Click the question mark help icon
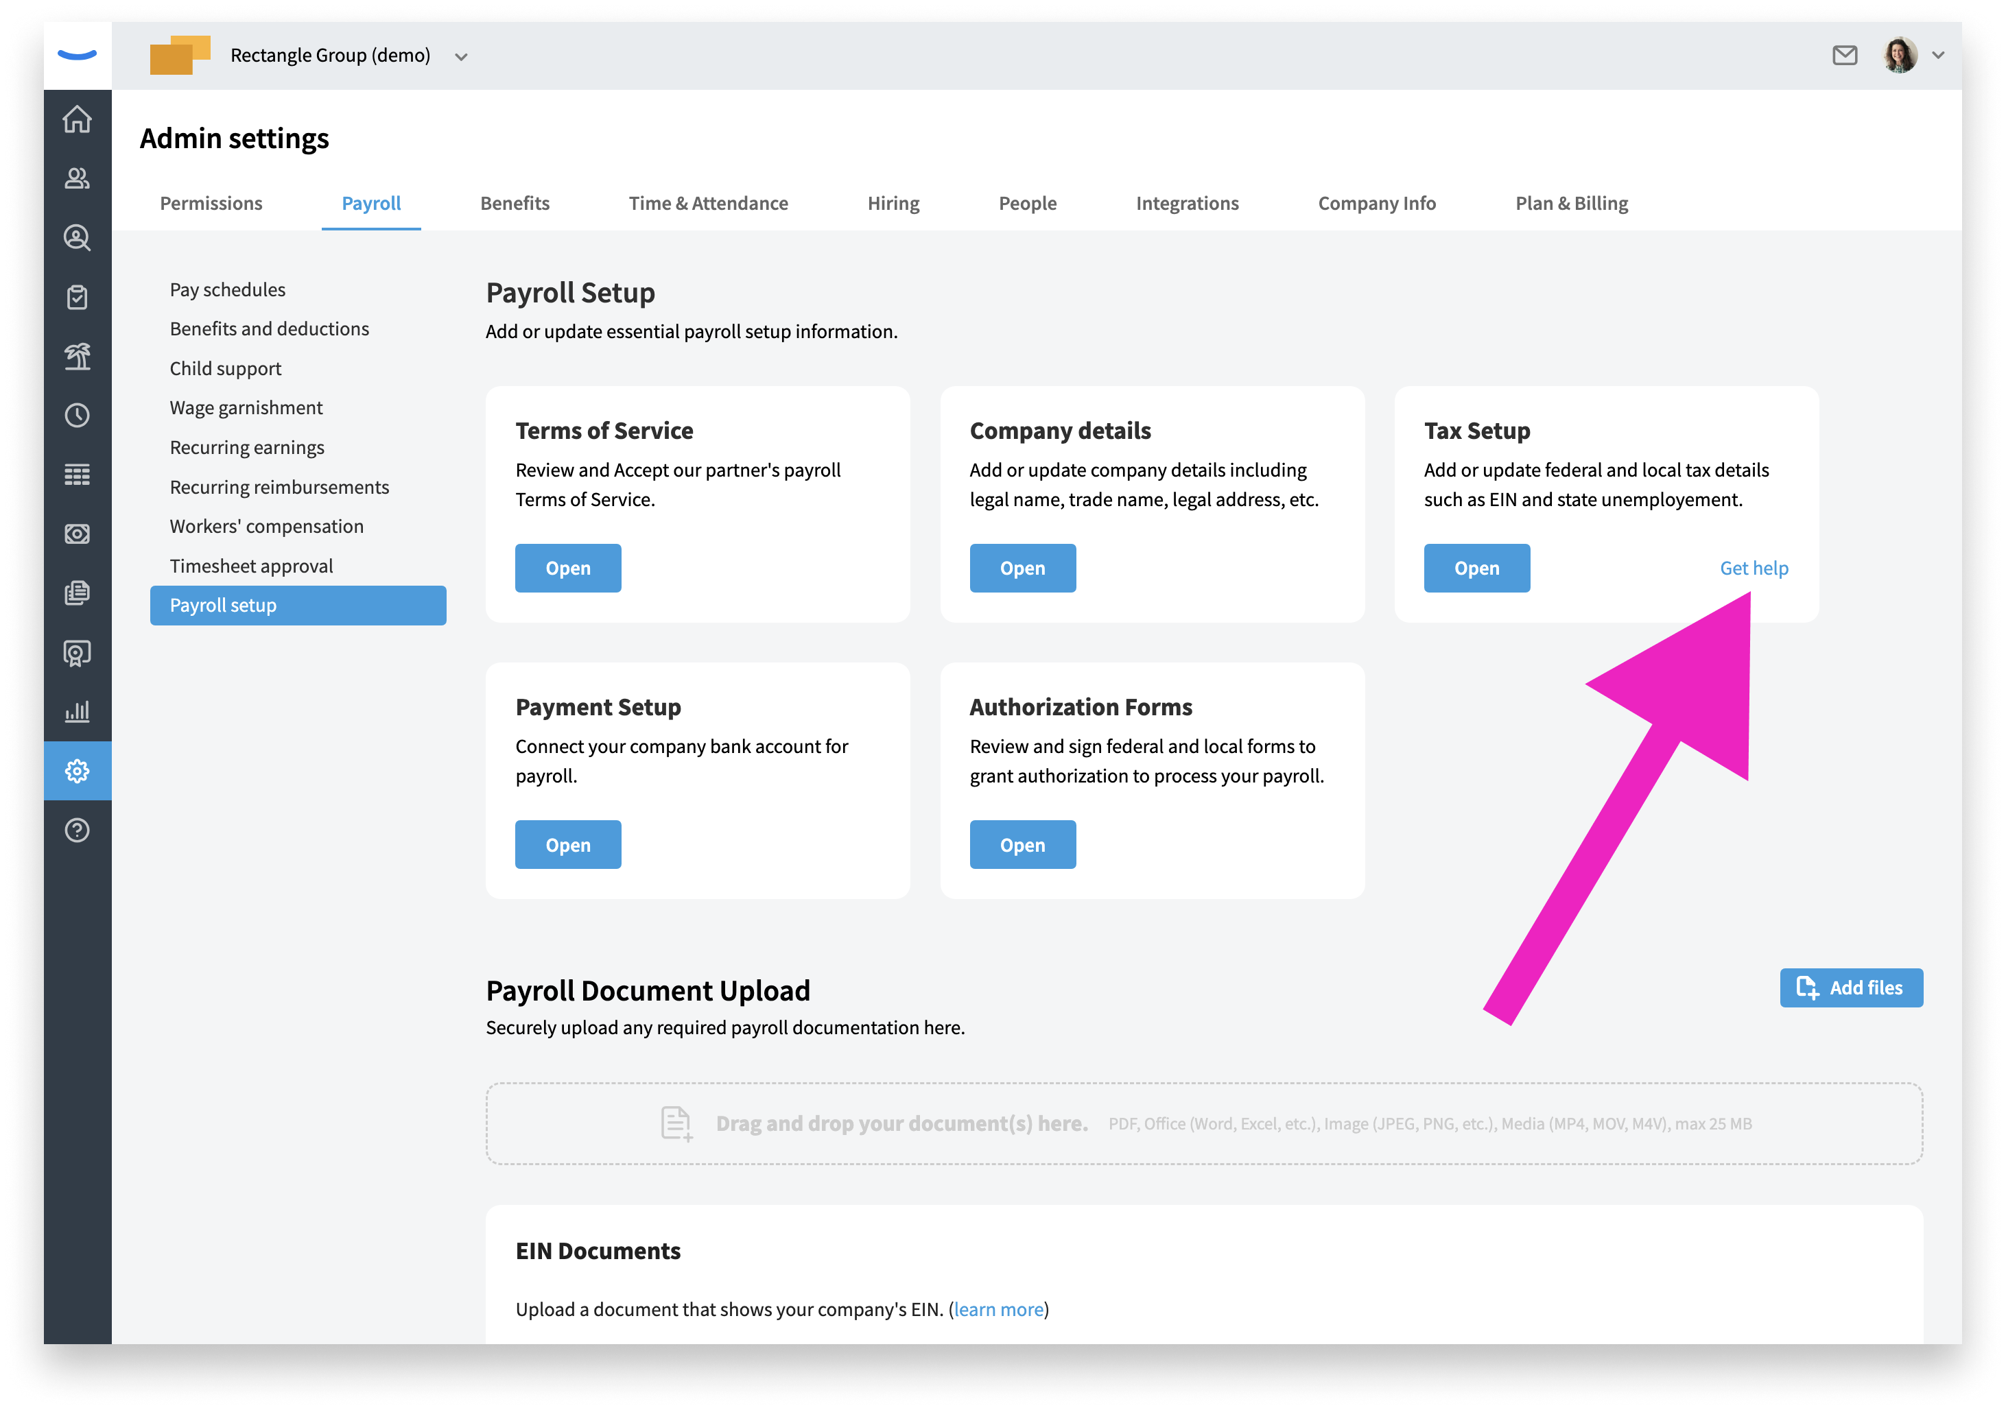The image size is (2006, 1410). click(x=77, y=830)
